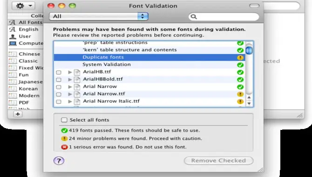312x177 pixels.
Task: Click the warning icon on Duplicate fonts row
Action: (x=240, y=58)
